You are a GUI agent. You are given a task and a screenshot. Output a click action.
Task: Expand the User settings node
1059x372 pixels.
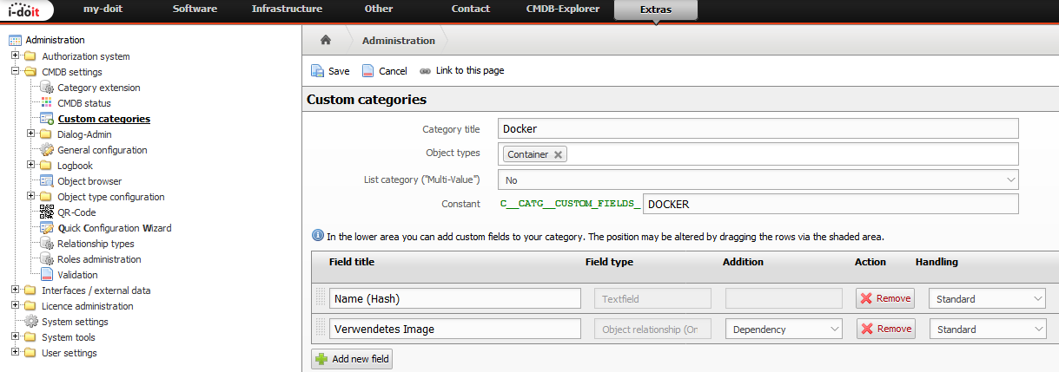15,352
